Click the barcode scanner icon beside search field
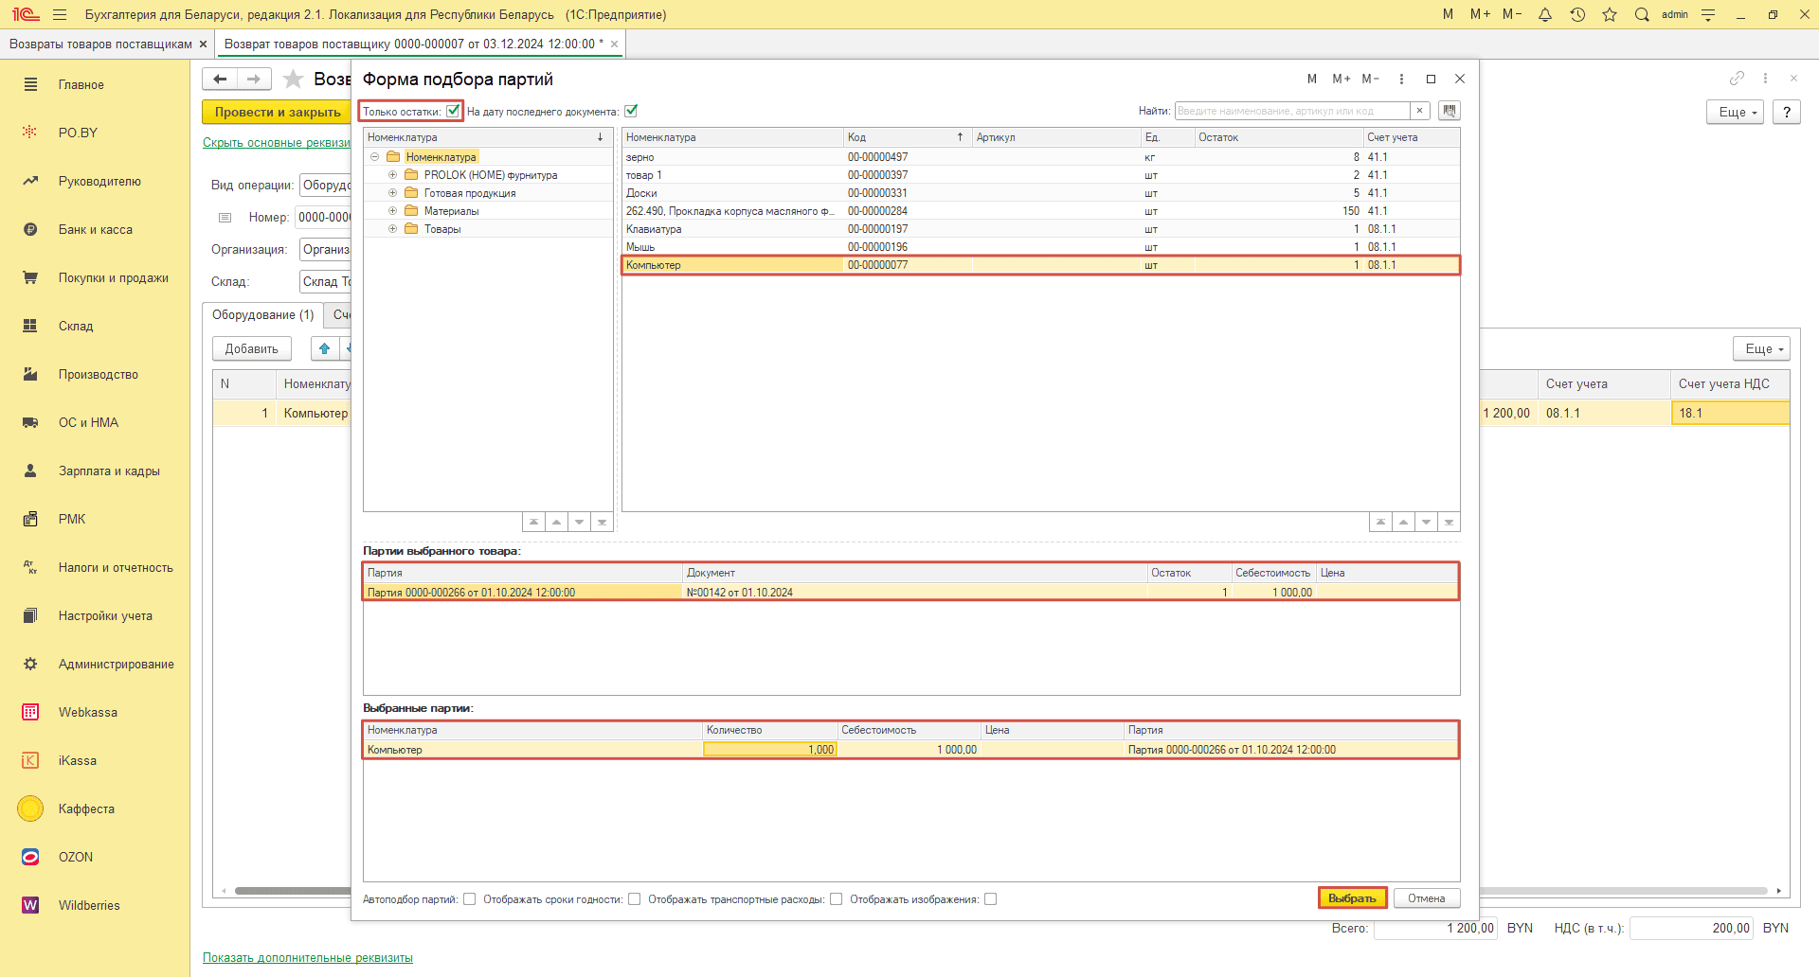The image size is (1819, 977). [1449, 111]
